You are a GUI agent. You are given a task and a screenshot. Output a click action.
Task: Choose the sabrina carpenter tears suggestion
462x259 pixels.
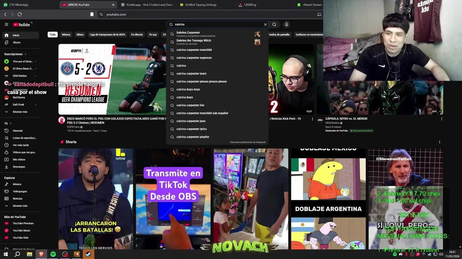(217, 73)
